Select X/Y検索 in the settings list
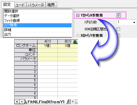Screen dimensions: 137x105 [37, 25]
